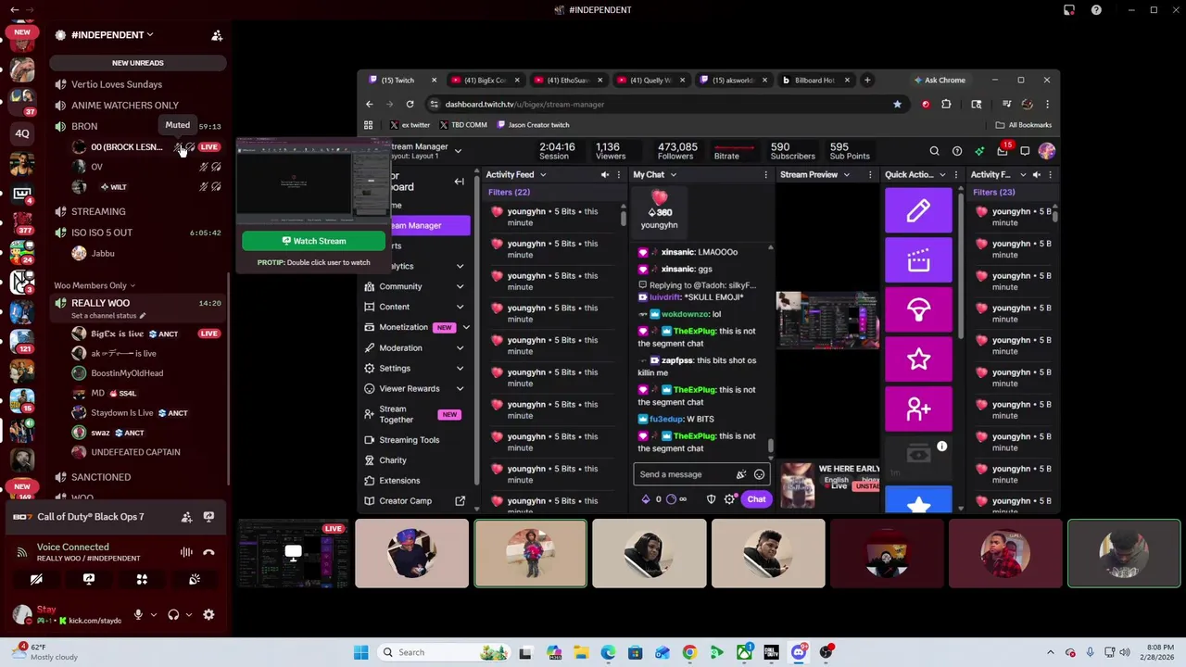Open the voice connection signal icon

point(21,552)
